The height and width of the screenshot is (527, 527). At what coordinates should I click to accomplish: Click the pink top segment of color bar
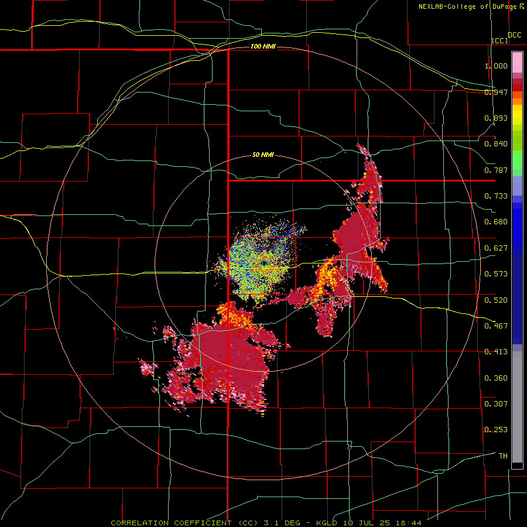(517, 63)
